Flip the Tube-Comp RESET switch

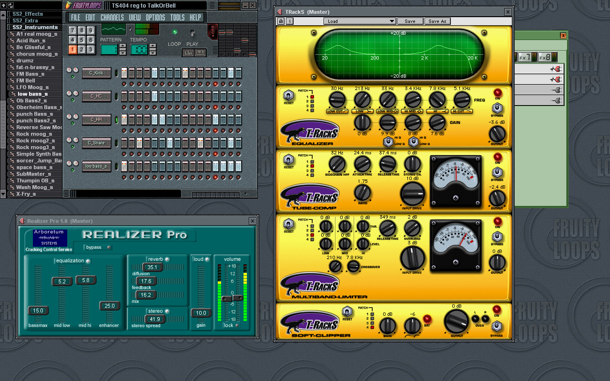click(289, 159)
